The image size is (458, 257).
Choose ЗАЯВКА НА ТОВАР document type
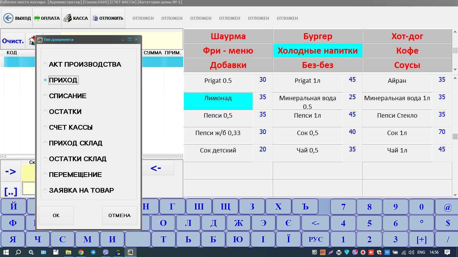tap(79, 190)
